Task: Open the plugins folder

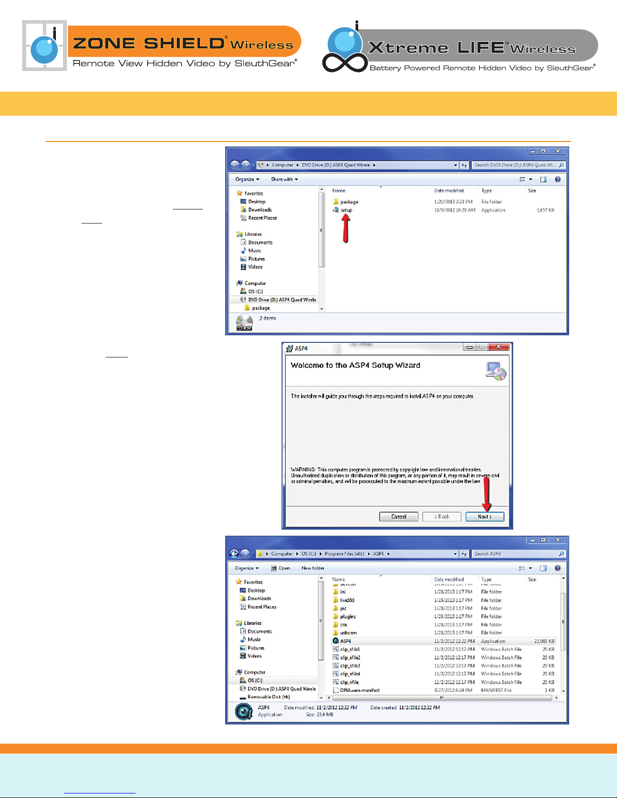Action: [x=344, y=616]
